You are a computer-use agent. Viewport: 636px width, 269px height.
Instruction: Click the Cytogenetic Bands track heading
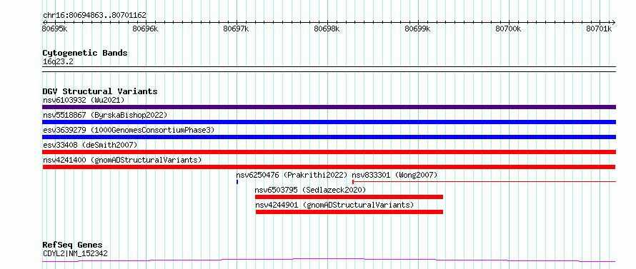(85, 53)
